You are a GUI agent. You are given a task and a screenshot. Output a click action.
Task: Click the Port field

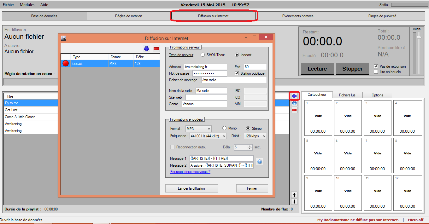255,67
